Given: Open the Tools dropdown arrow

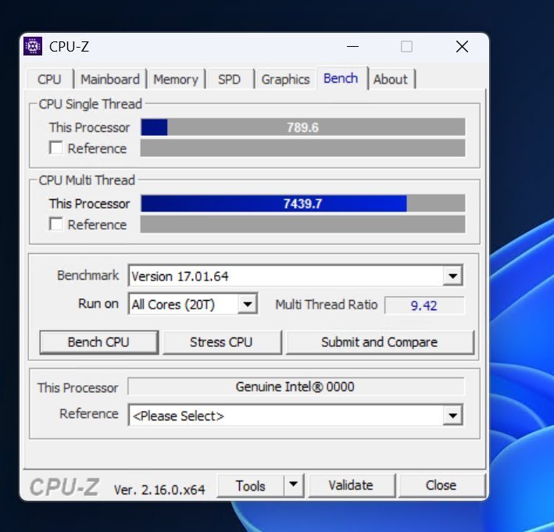Looking at the screenshot, I should [293, 486].
